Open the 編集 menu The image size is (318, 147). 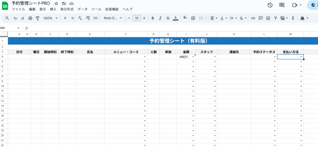32,9
